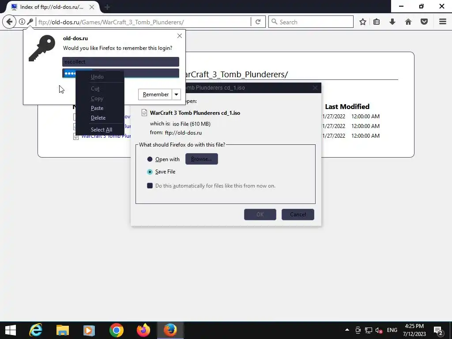Choose Copy in context menu
The image size is (452, 339).
pyautogui.click(x=100, y=98)
